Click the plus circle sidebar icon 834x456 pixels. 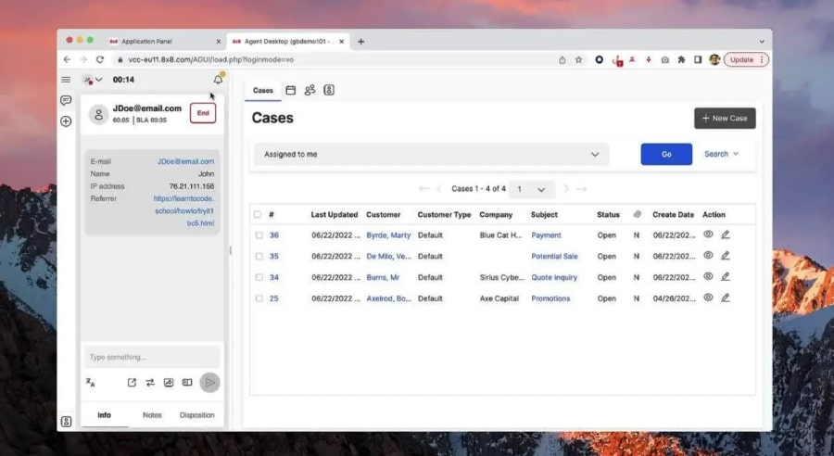pyautogui.click(x=66, y=121)
